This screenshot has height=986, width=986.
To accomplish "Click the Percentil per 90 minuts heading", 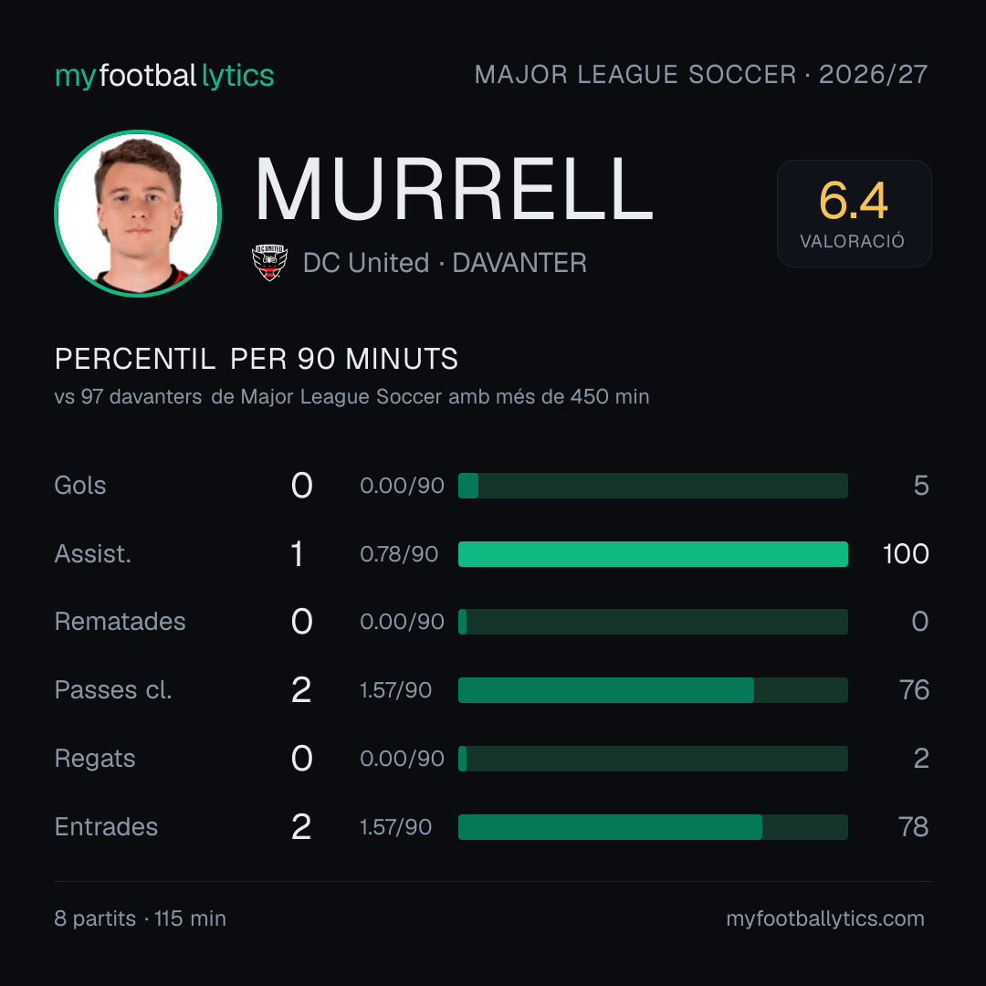I will (x=256, y=359).
